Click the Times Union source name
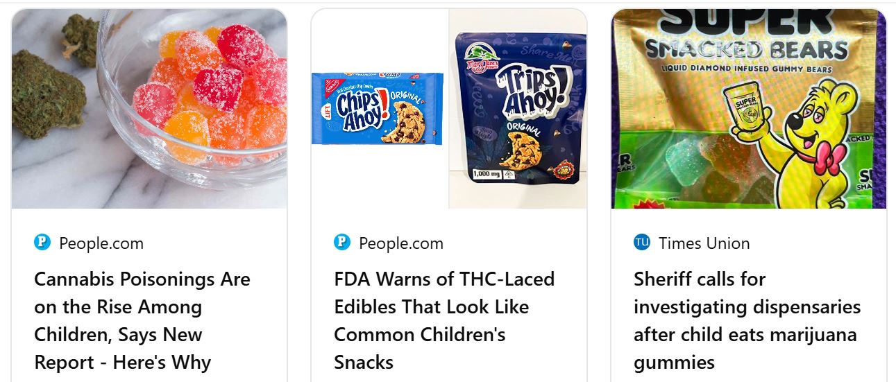The width and height of the screenshot is (896, 382). pos(704,243)
